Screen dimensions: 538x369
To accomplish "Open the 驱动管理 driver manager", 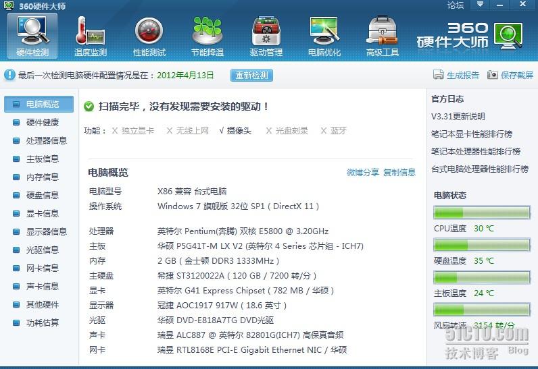I will click(266, 36).
